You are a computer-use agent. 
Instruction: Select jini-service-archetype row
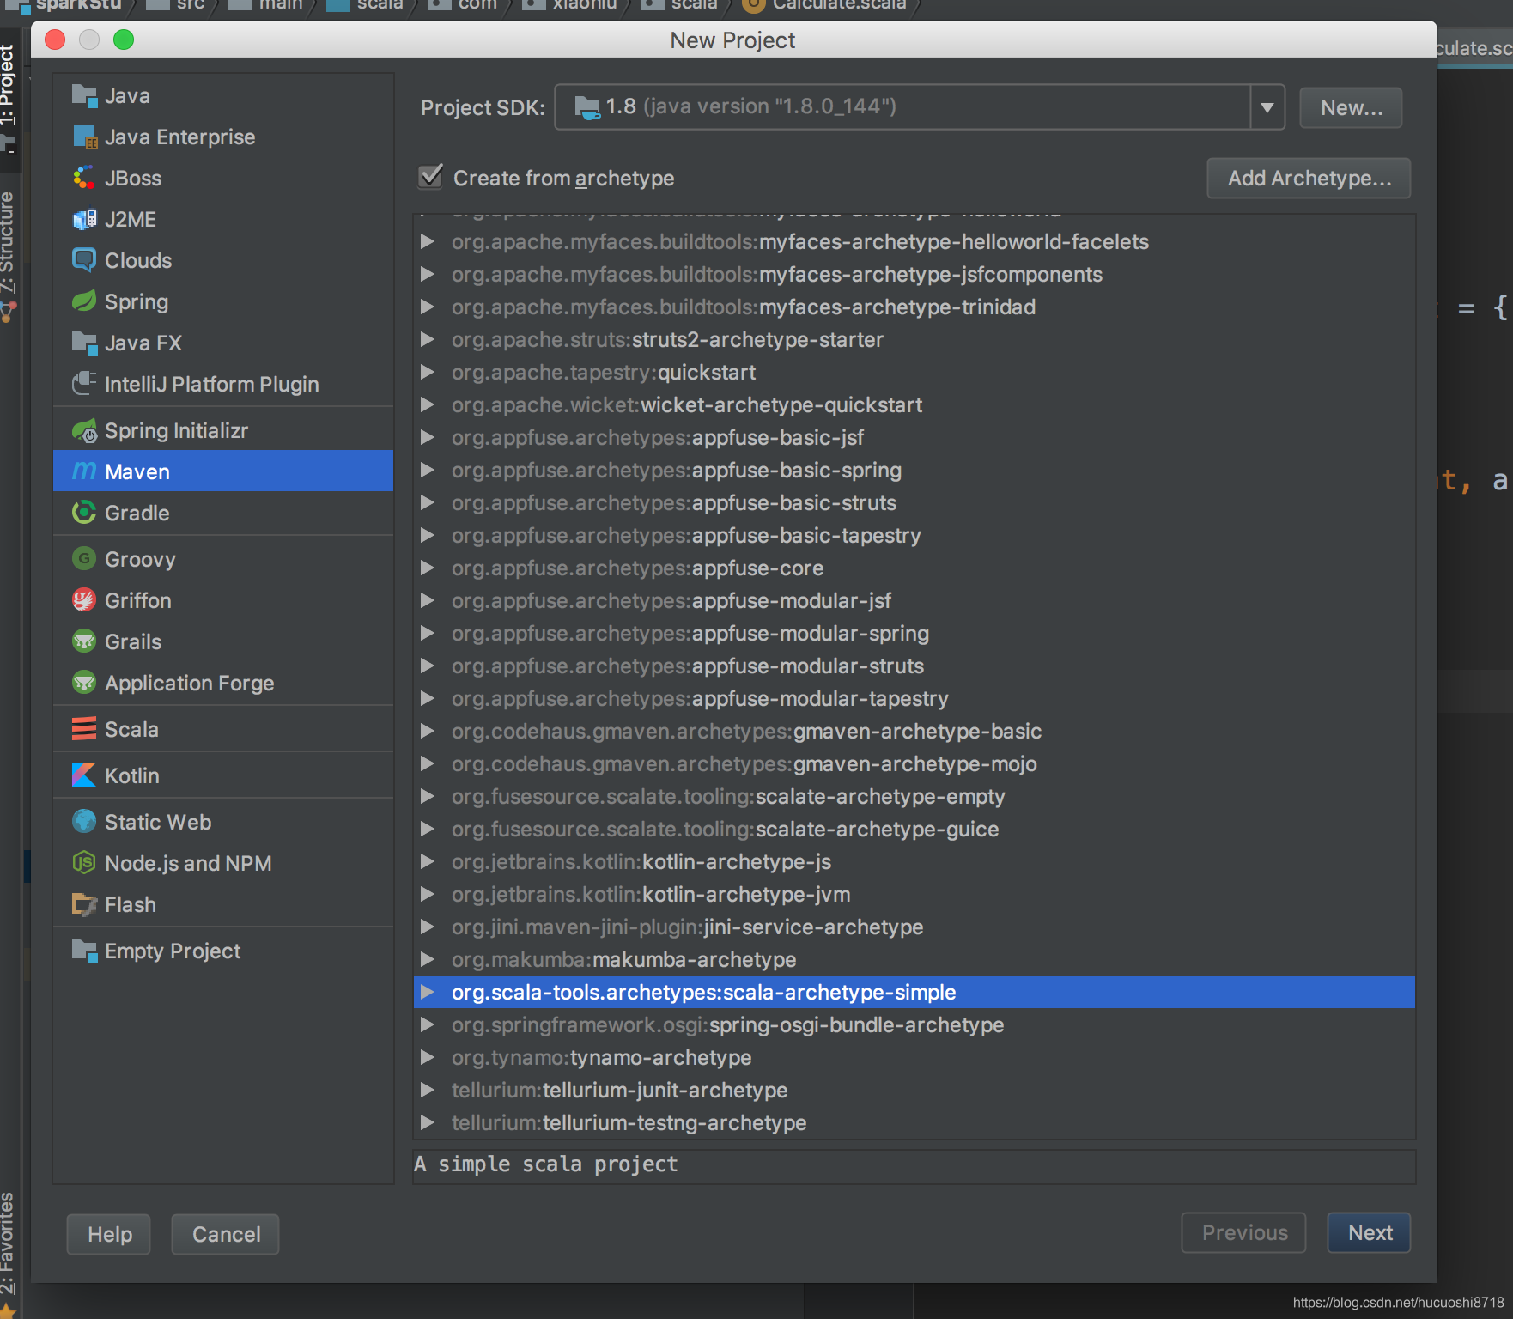point(914,927)
